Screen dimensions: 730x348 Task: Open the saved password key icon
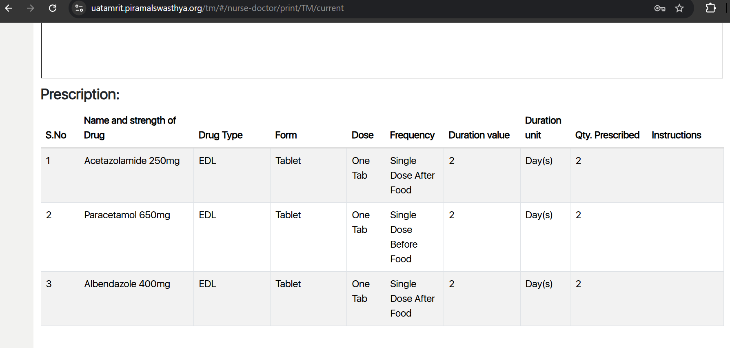pyautogui.click(x=659, y=8)
